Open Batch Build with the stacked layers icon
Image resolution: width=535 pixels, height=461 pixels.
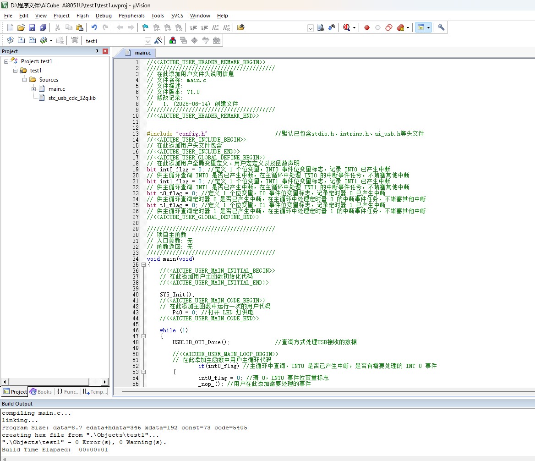tap(44, 41)
